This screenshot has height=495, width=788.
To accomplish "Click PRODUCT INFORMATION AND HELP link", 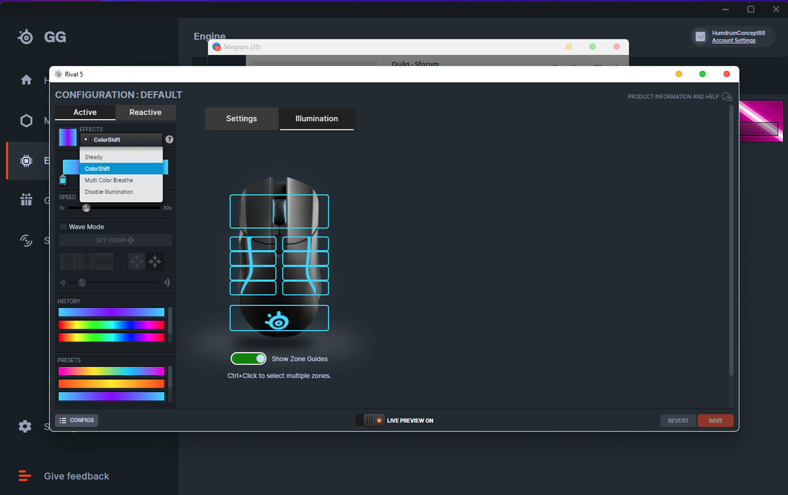I will (673, 97).
